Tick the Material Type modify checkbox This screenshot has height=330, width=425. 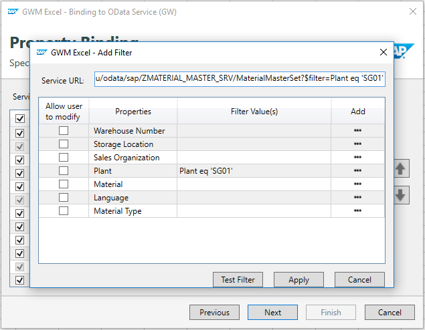(x=64, y=211)
